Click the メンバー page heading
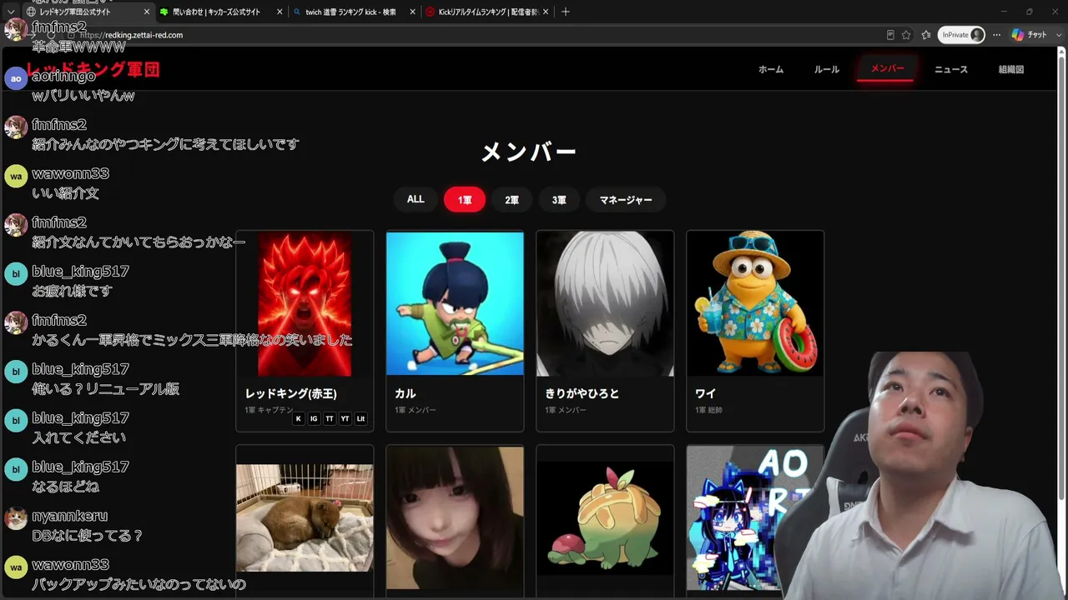This screenshot has height=600, width=1068. 529,152
